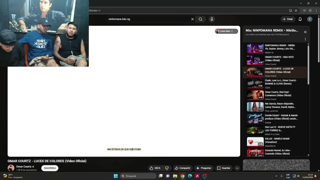Click the install app icon in address bar
Image resolution: width=320 pixels, height=180 pixels.
290,10
